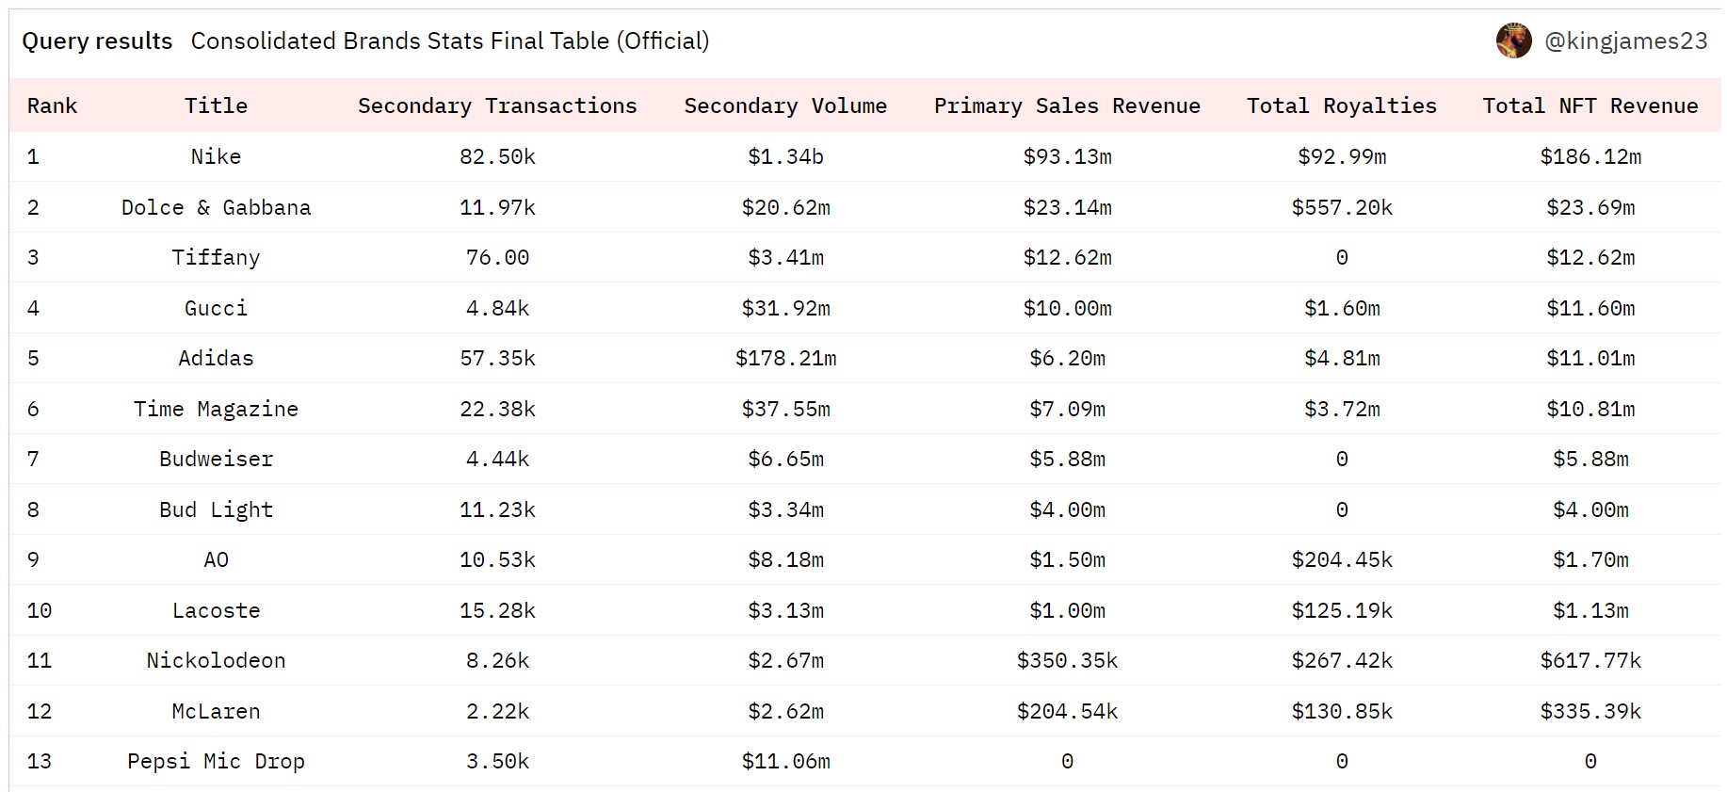Sort by Total NFT Revenue header
This screenshot has height=792, width=1727.
pyautogui.click(x=1590, y=105)
